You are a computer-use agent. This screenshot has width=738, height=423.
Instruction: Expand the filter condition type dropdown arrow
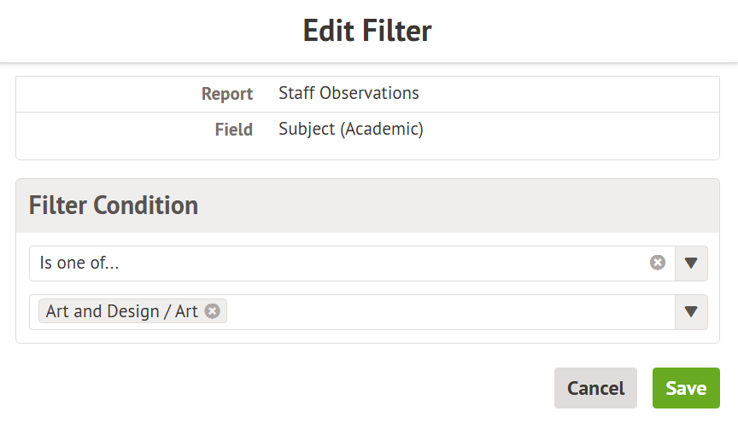pos(691,264)
